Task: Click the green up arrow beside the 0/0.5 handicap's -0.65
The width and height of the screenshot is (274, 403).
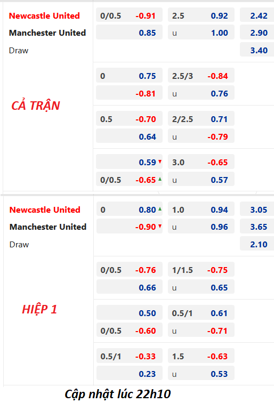Action: [160, 179]
